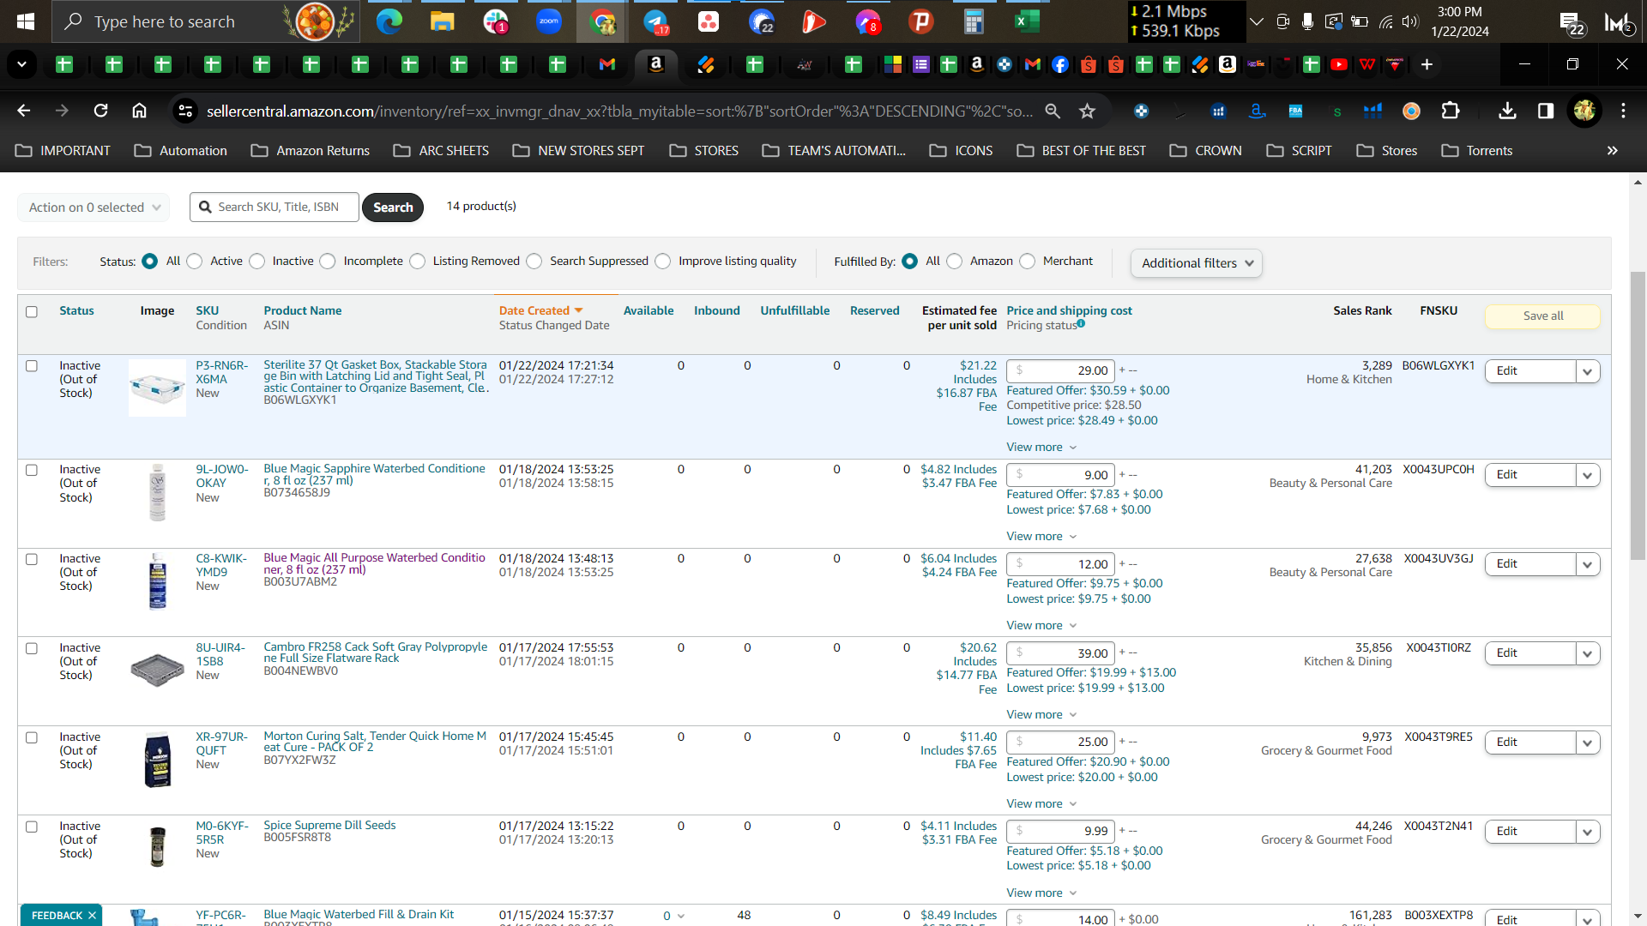The image size is (1647, 926).
Task: Select the Inactive status filter
Action: tap(257, 261)
